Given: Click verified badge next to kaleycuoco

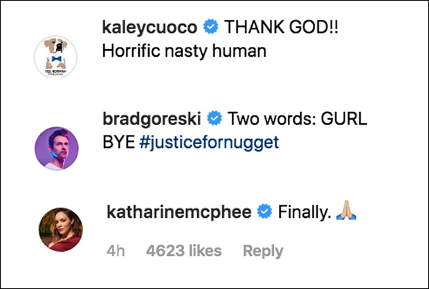Looking at the screenshot, I should pyautogui.click(x=212, y=28).
